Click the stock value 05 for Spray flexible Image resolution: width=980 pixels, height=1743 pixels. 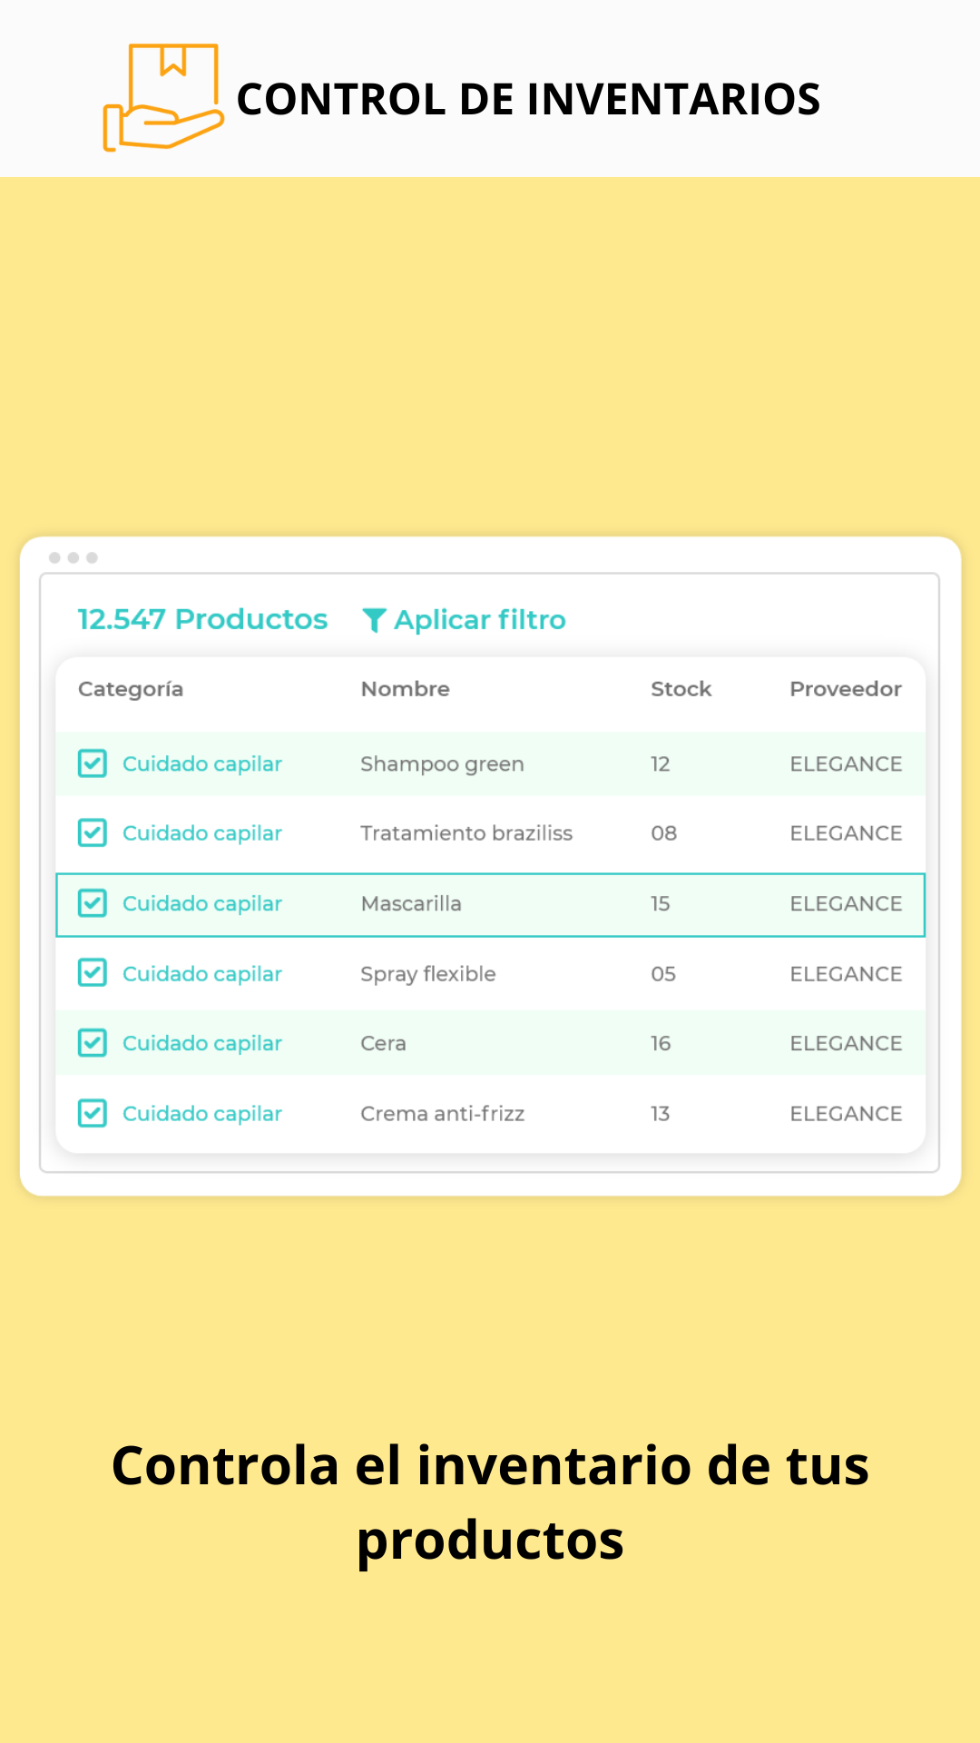(663, 973)
